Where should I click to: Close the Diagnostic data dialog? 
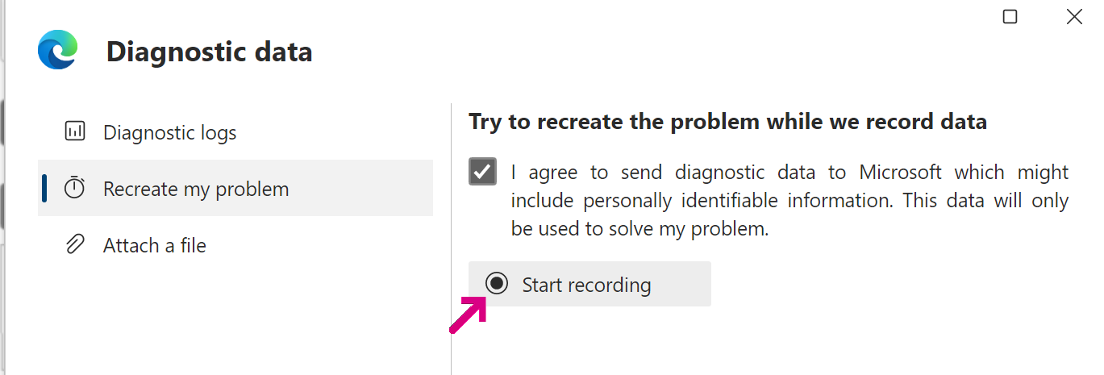click(x=1074, y=17)
